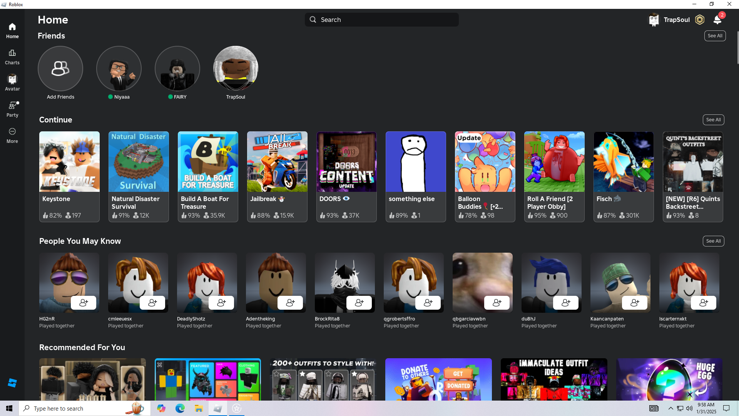Add Kaancanpaten as a friend

coord(635,303)
